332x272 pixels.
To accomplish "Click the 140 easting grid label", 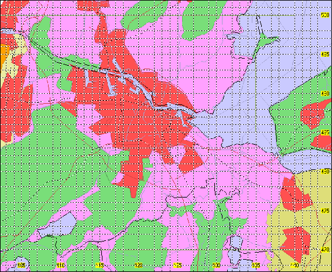I will (x=295, y=265).
